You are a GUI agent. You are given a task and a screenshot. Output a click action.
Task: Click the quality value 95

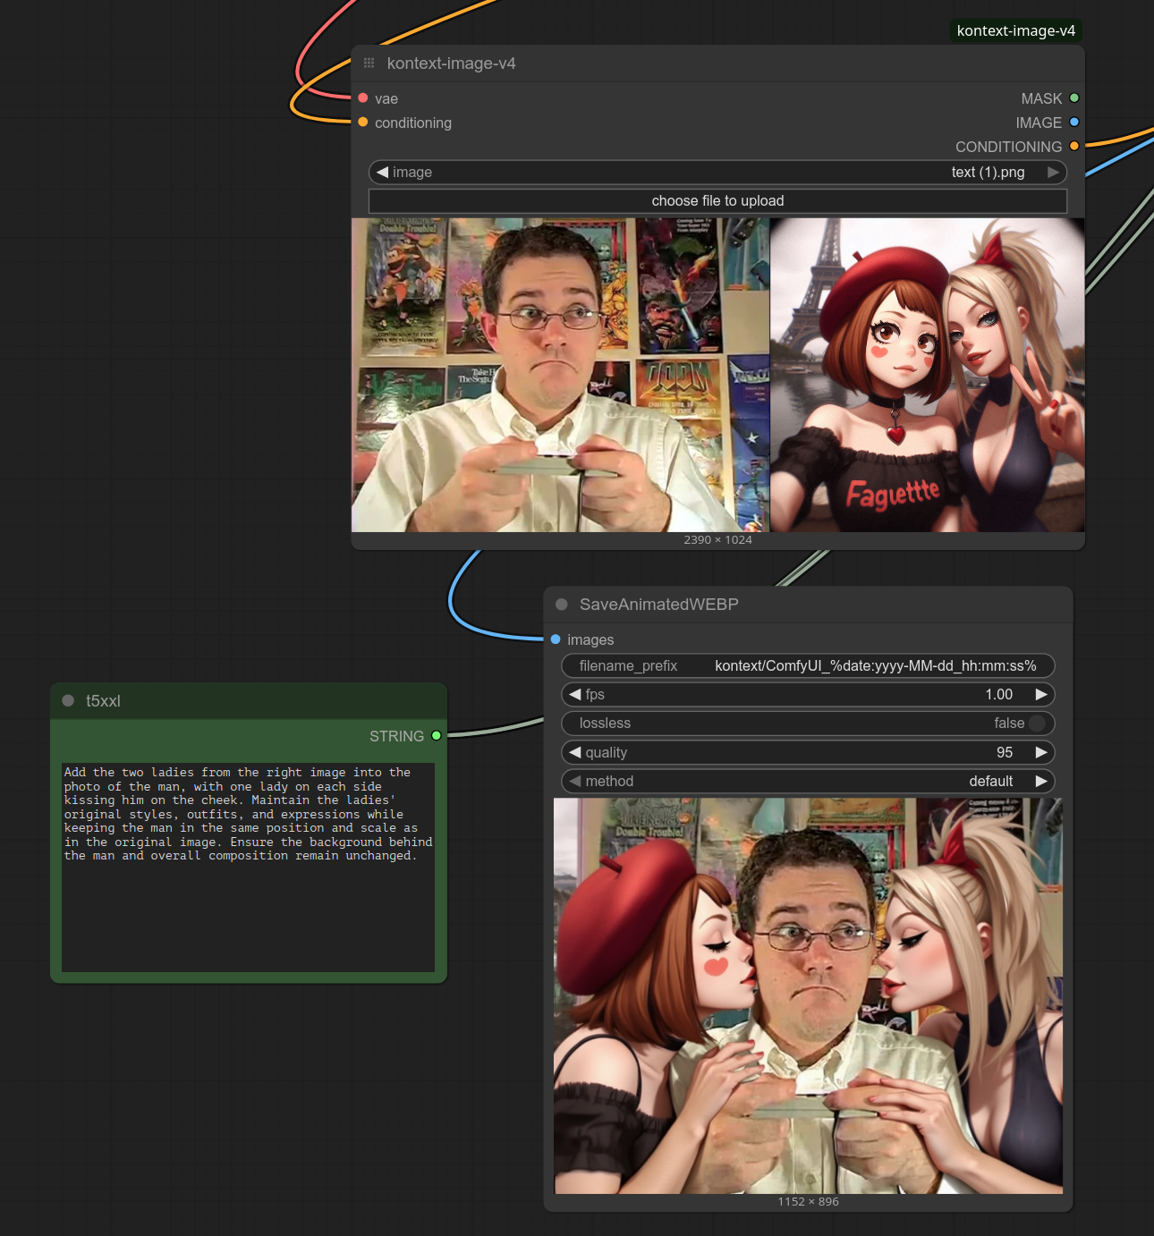coord(1005,752)
